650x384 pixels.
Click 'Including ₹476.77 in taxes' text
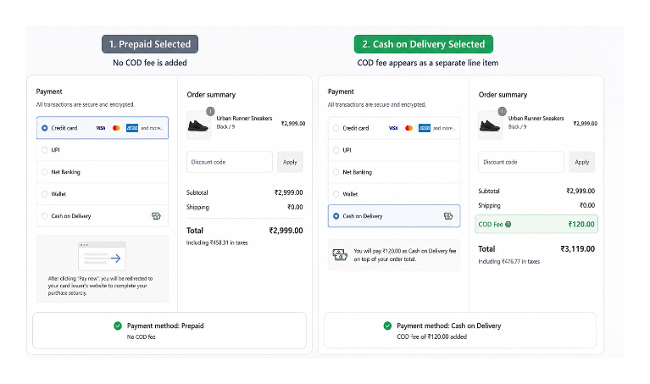[x=509, y=261]
